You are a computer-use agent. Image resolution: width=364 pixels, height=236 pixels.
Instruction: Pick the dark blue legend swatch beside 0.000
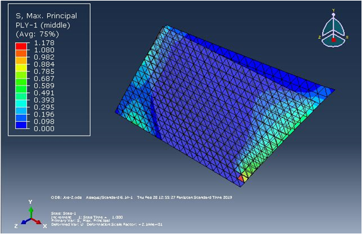coord(21,125)
